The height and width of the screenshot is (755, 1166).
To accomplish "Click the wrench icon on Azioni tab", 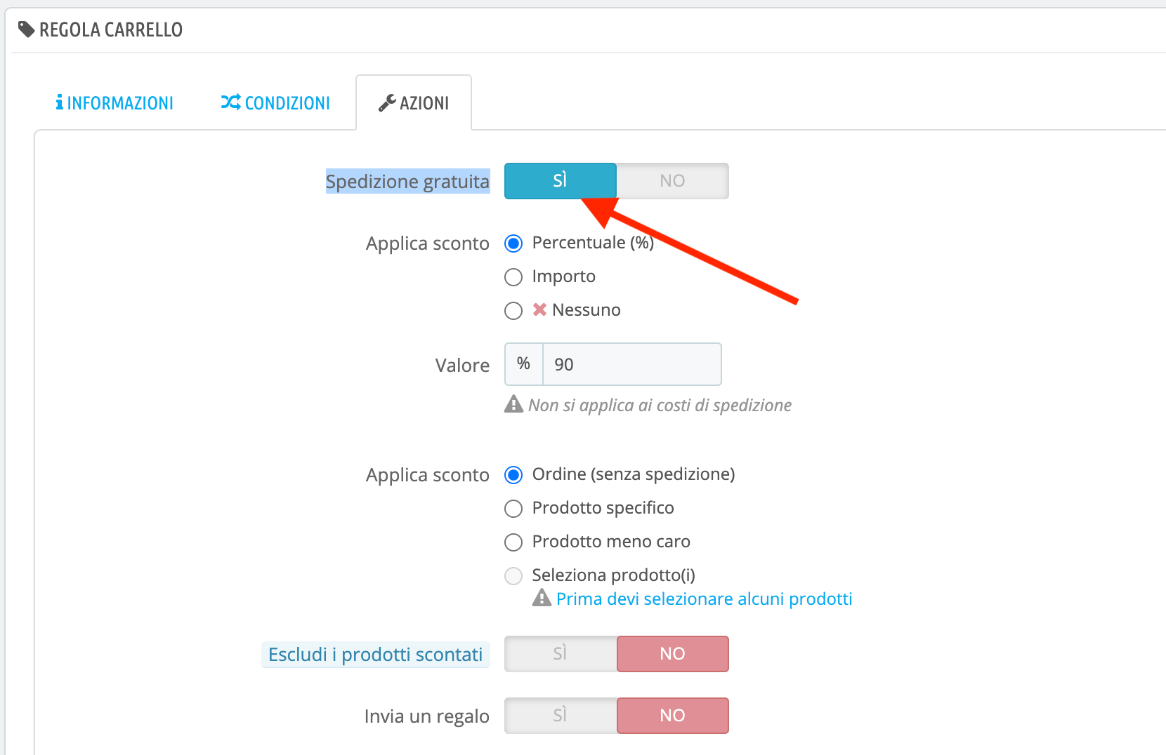I will coord(387,103).
